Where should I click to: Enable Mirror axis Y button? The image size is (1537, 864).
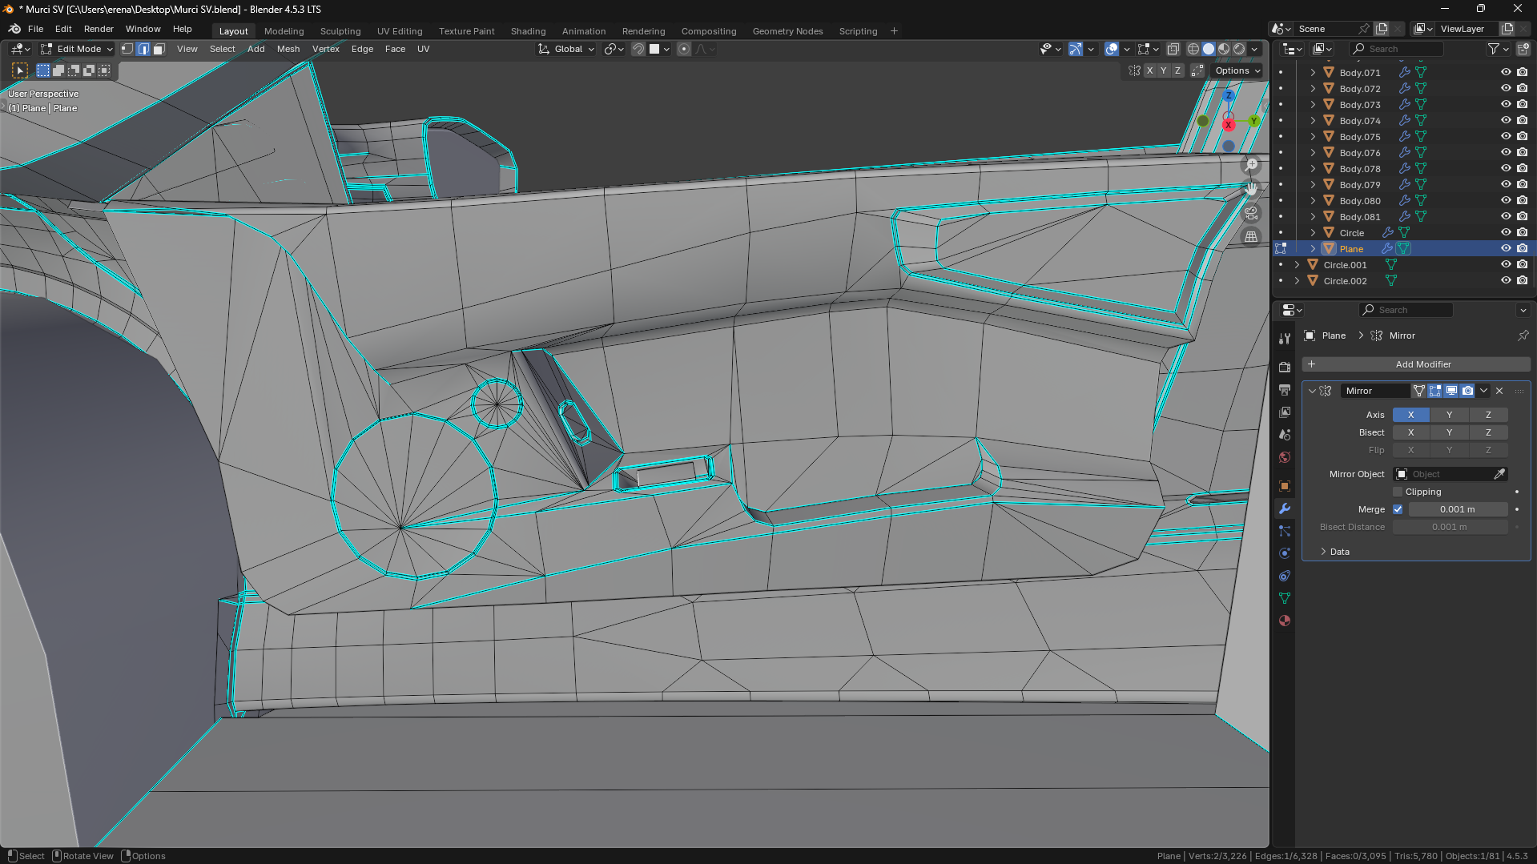(1449, 415)
